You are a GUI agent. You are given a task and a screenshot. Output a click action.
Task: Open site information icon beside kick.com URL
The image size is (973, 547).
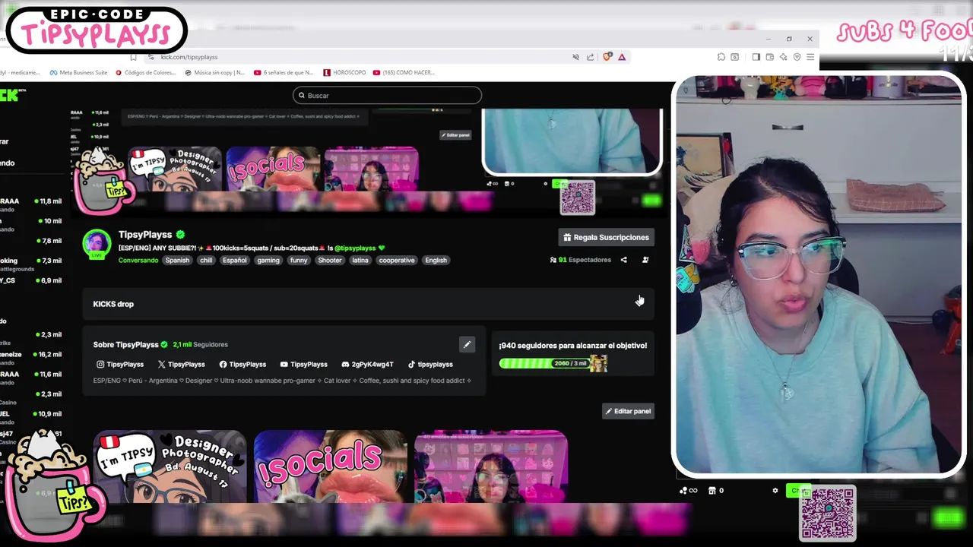(152, 57)
